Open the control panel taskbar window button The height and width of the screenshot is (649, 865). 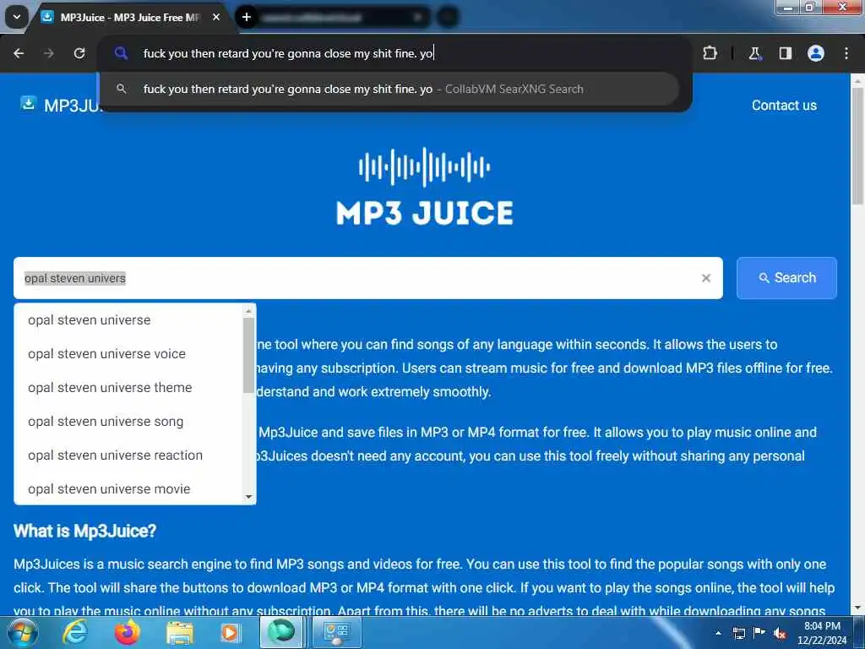pos(337,632)
